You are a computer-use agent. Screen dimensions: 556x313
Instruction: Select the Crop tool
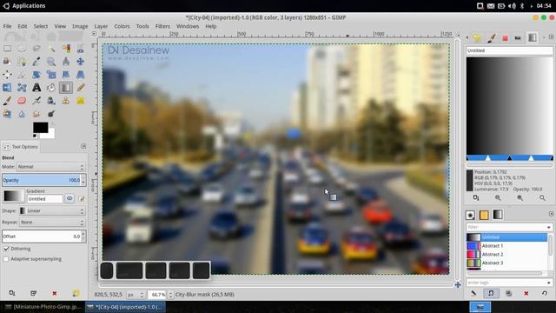[22, 75]
